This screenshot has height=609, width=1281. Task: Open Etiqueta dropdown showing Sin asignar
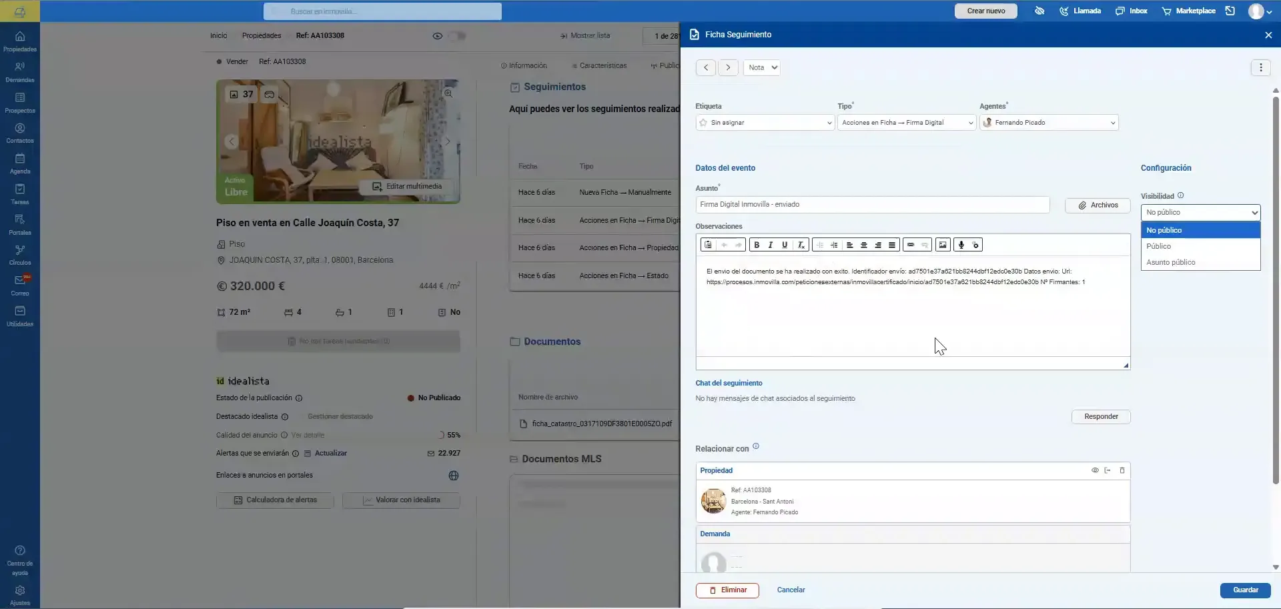(765, 123)
